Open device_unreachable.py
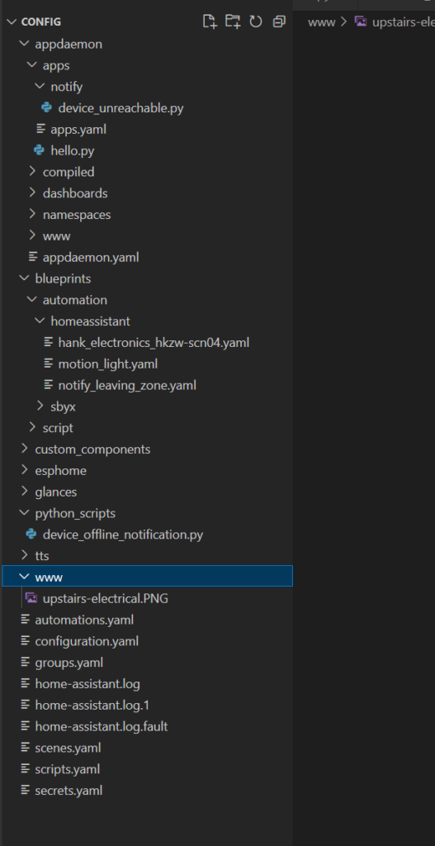 tap(121, 108)
